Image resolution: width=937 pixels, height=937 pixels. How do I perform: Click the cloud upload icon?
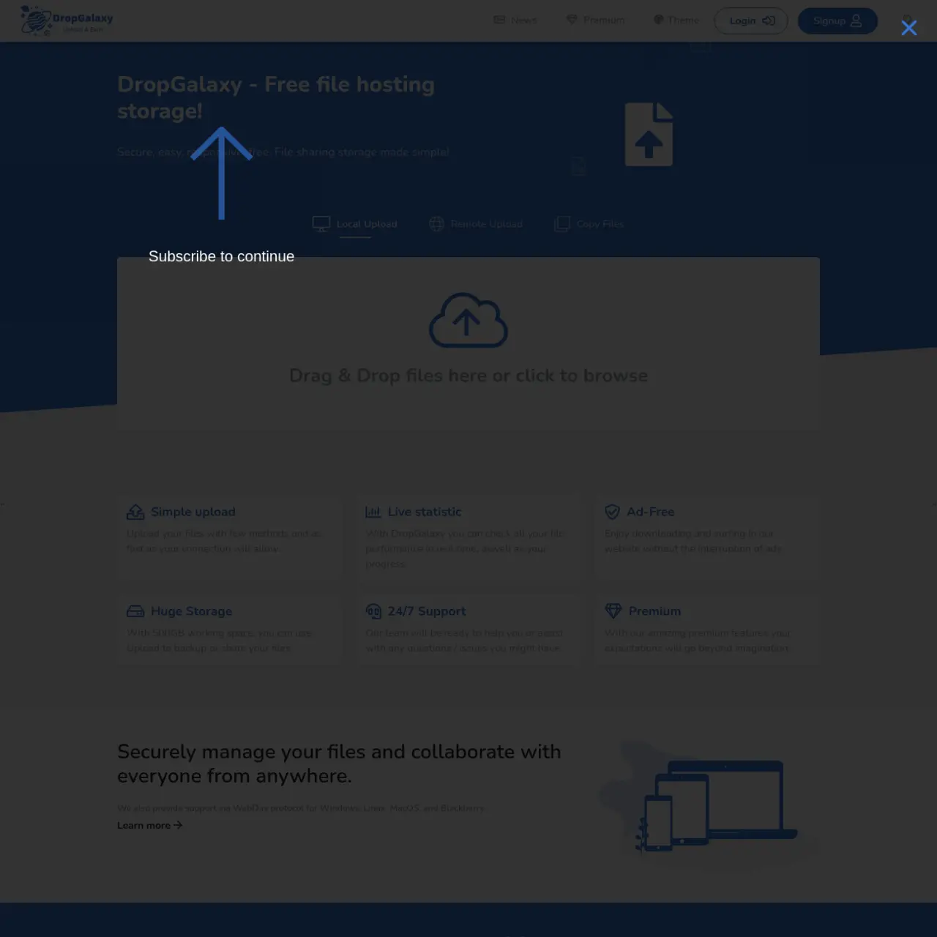point(468,321)
